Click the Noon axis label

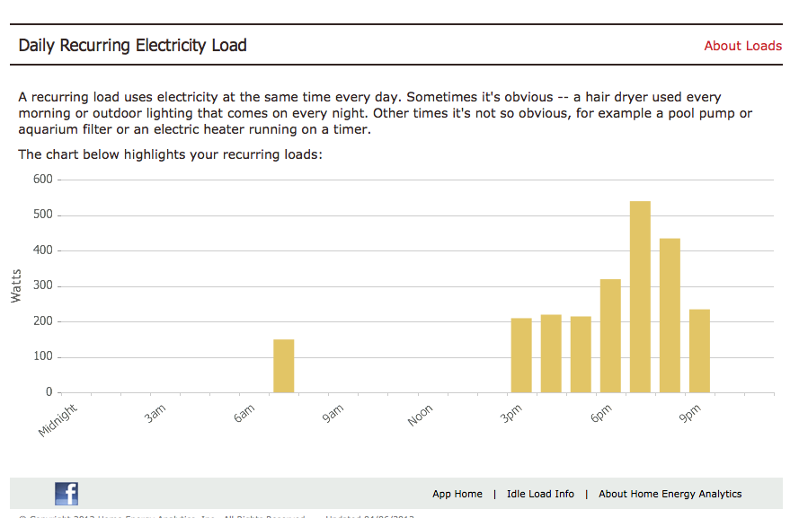pos(420,416)
